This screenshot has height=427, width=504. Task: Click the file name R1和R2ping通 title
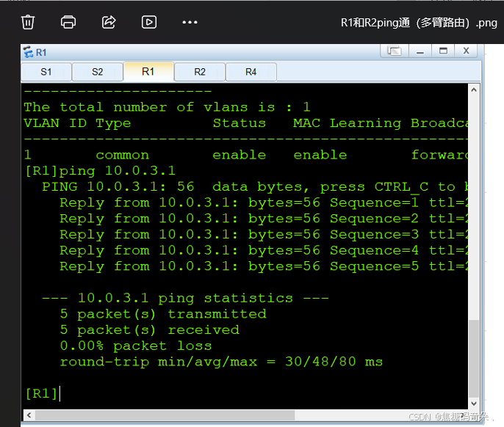419,23
